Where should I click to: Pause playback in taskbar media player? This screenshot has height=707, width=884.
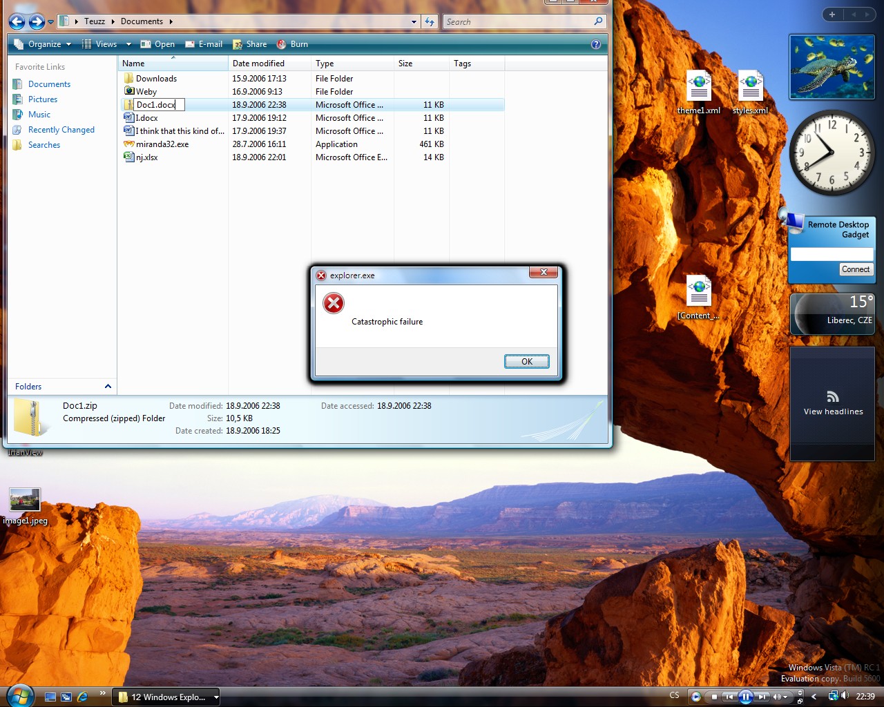[x=746, y=697]
